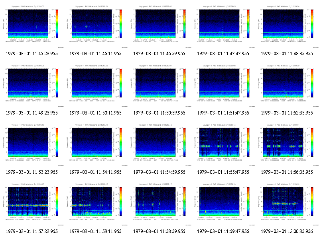This screenshot has height=237, width=319.
Task: Click the caption 1979-03-01 11:50:59.955
Action: click(x=159, y=113)
